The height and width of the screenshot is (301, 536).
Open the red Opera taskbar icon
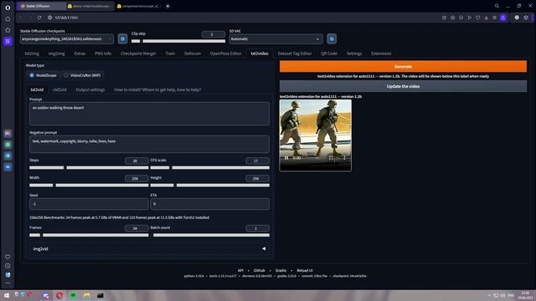59,295
